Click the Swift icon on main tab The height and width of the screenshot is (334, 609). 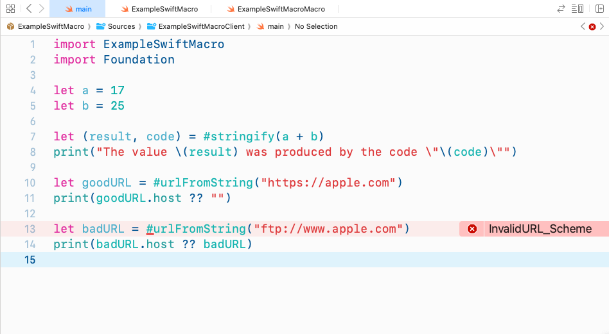point(69,9)
